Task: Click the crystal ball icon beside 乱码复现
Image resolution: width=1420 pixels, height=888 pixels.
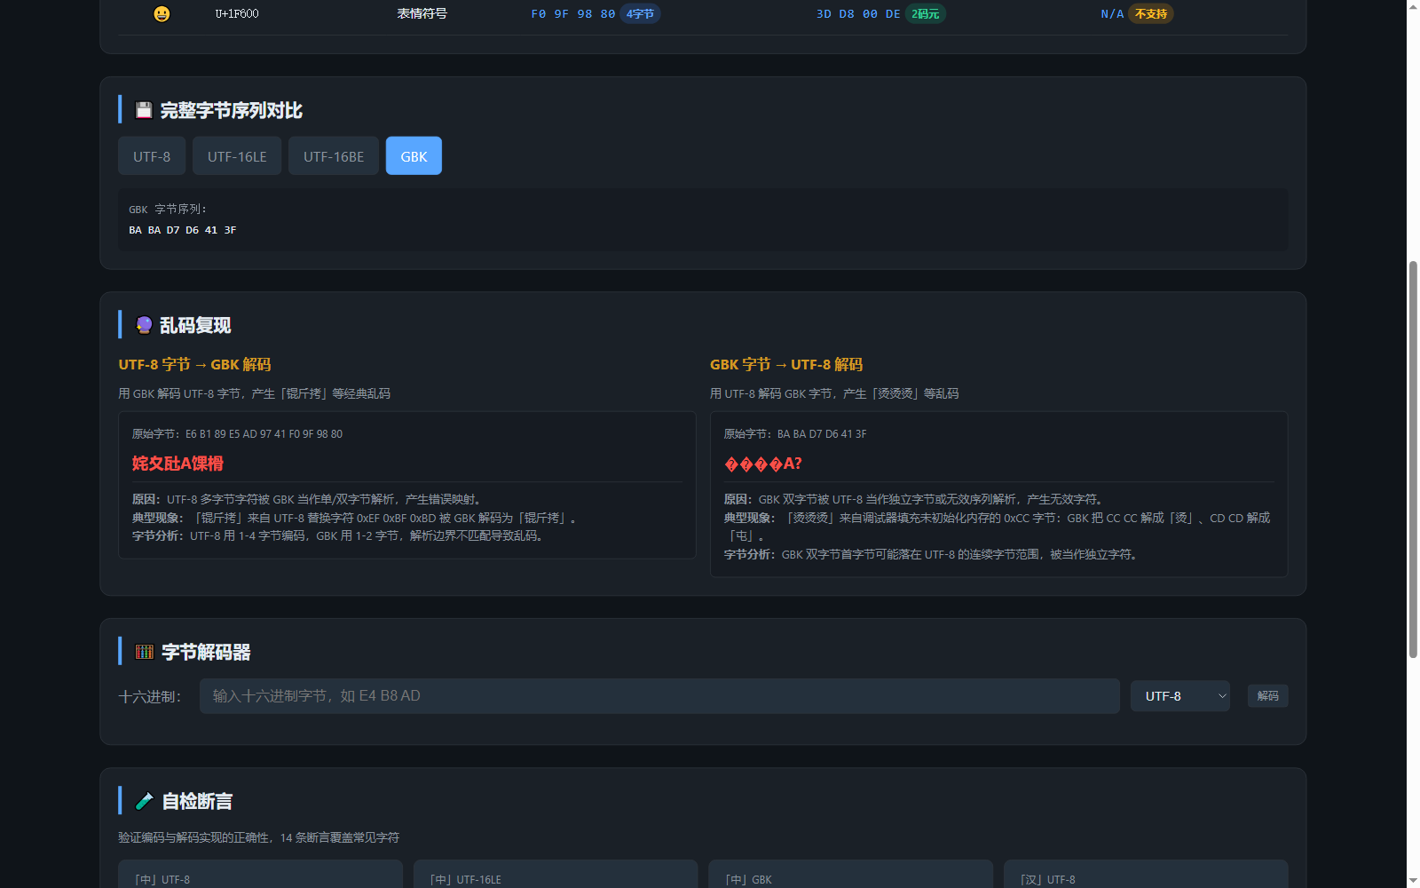Action: click(x=144, y=325)
